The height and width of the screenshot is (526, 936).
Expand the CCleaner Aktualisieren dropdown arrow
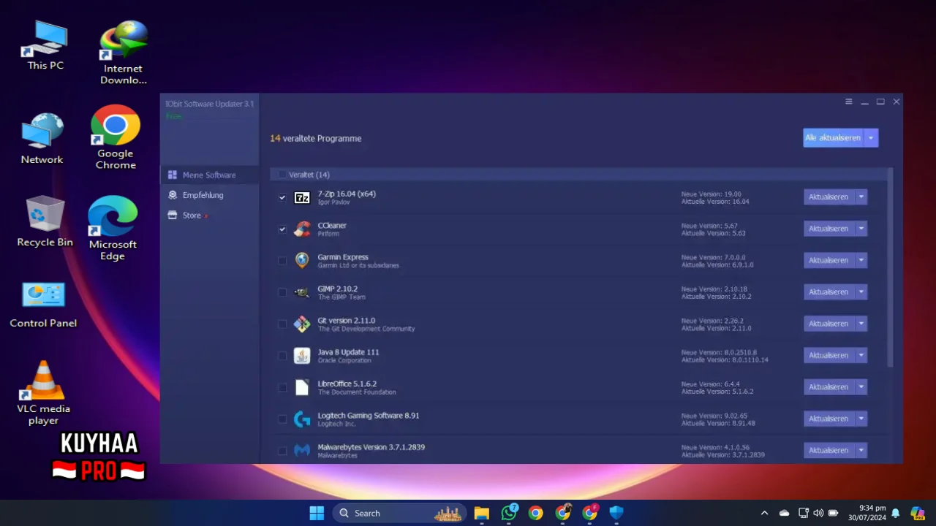click(861, 229)
